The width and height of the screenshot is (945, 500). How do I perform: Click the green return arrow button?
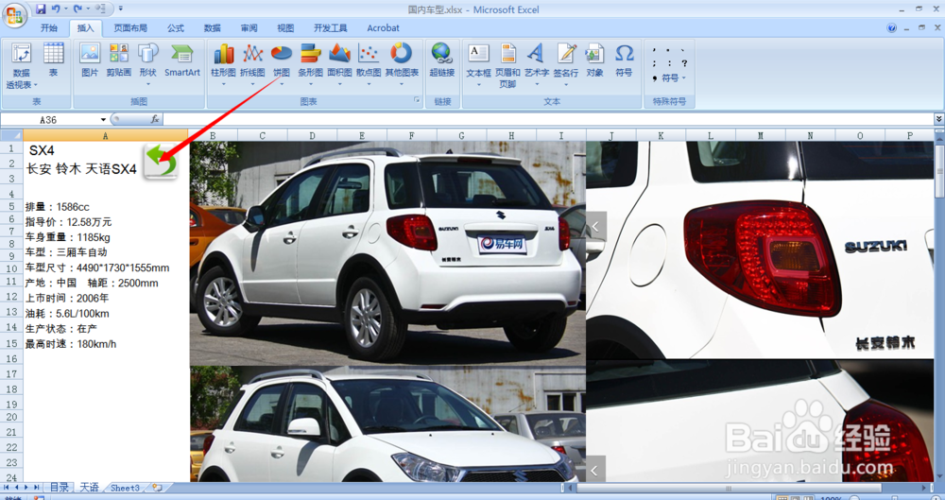pos(161,161)
